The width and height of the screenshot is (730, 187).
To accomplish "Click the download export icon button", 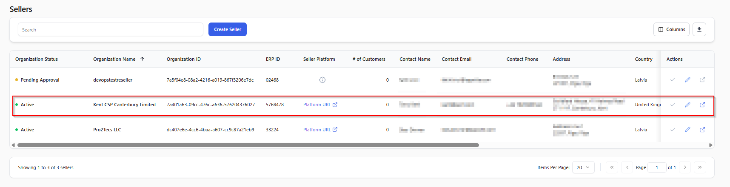I will click(699, 29).
